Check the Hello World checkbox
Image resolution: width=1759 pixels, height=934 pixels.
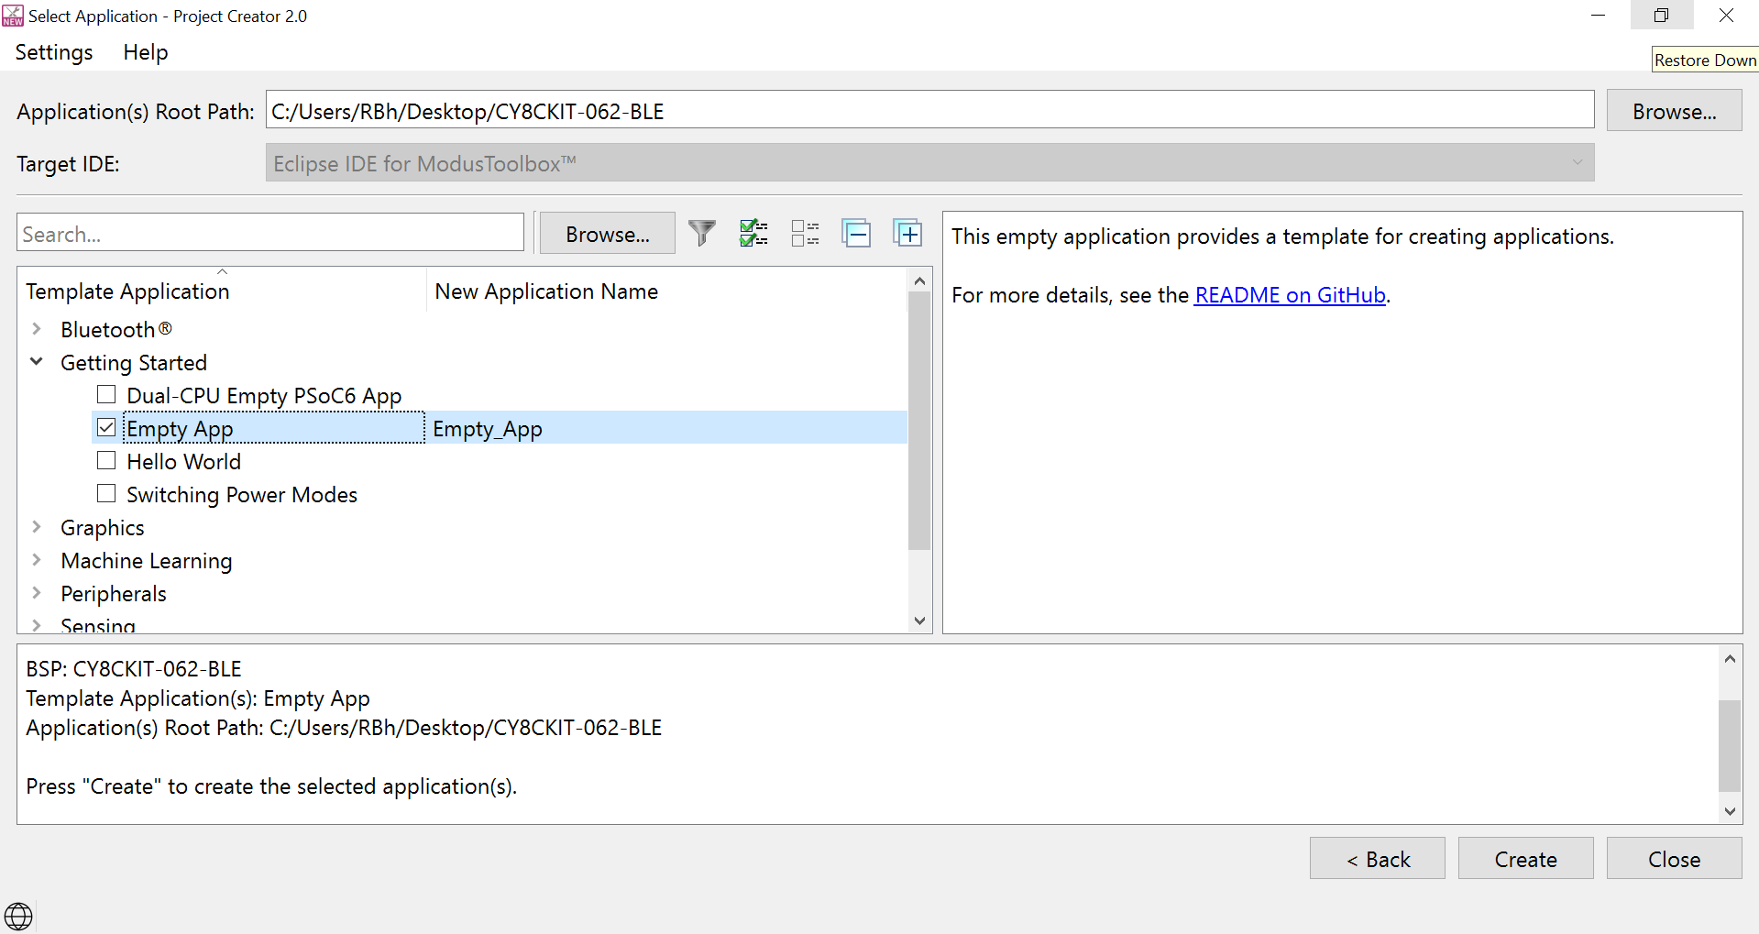(x=106, y=461)
